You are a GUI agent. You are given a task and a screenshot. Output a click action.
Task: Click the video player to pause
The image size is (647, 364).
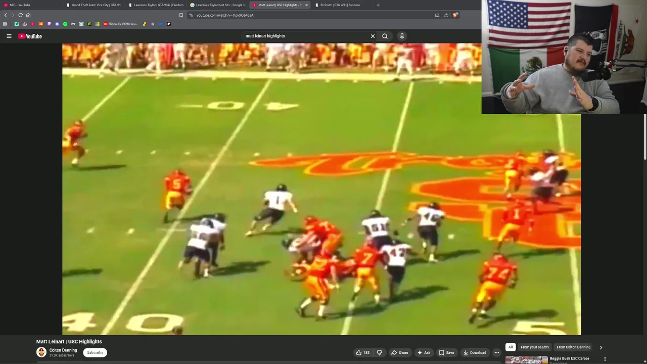point(321,189)
